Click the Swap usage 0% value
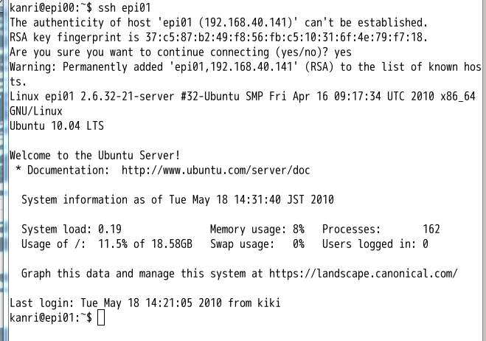This screenshot has width=486, height=341. pos(297,244)
